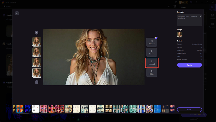
Task: Open the user account icon
Action: click(191, 2)
